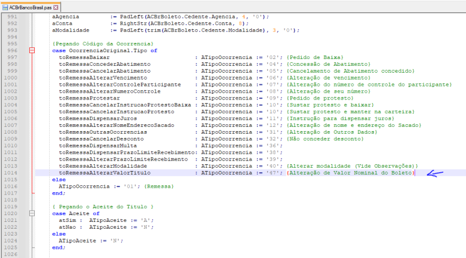Click toRemessaAlterarModalidade identifier
This screenshot has height=258, width=466.
click(x=103, y=166)
